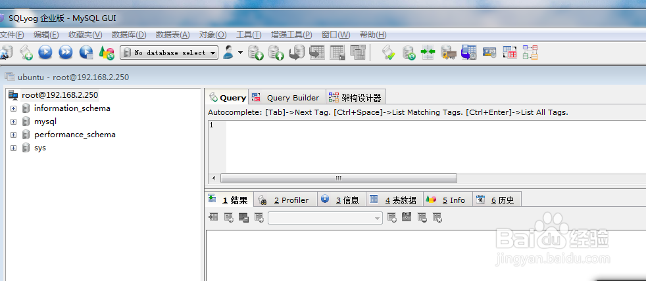
Task: Click the first results toolbar arrow-table icon
Action: tap(213, 217)
